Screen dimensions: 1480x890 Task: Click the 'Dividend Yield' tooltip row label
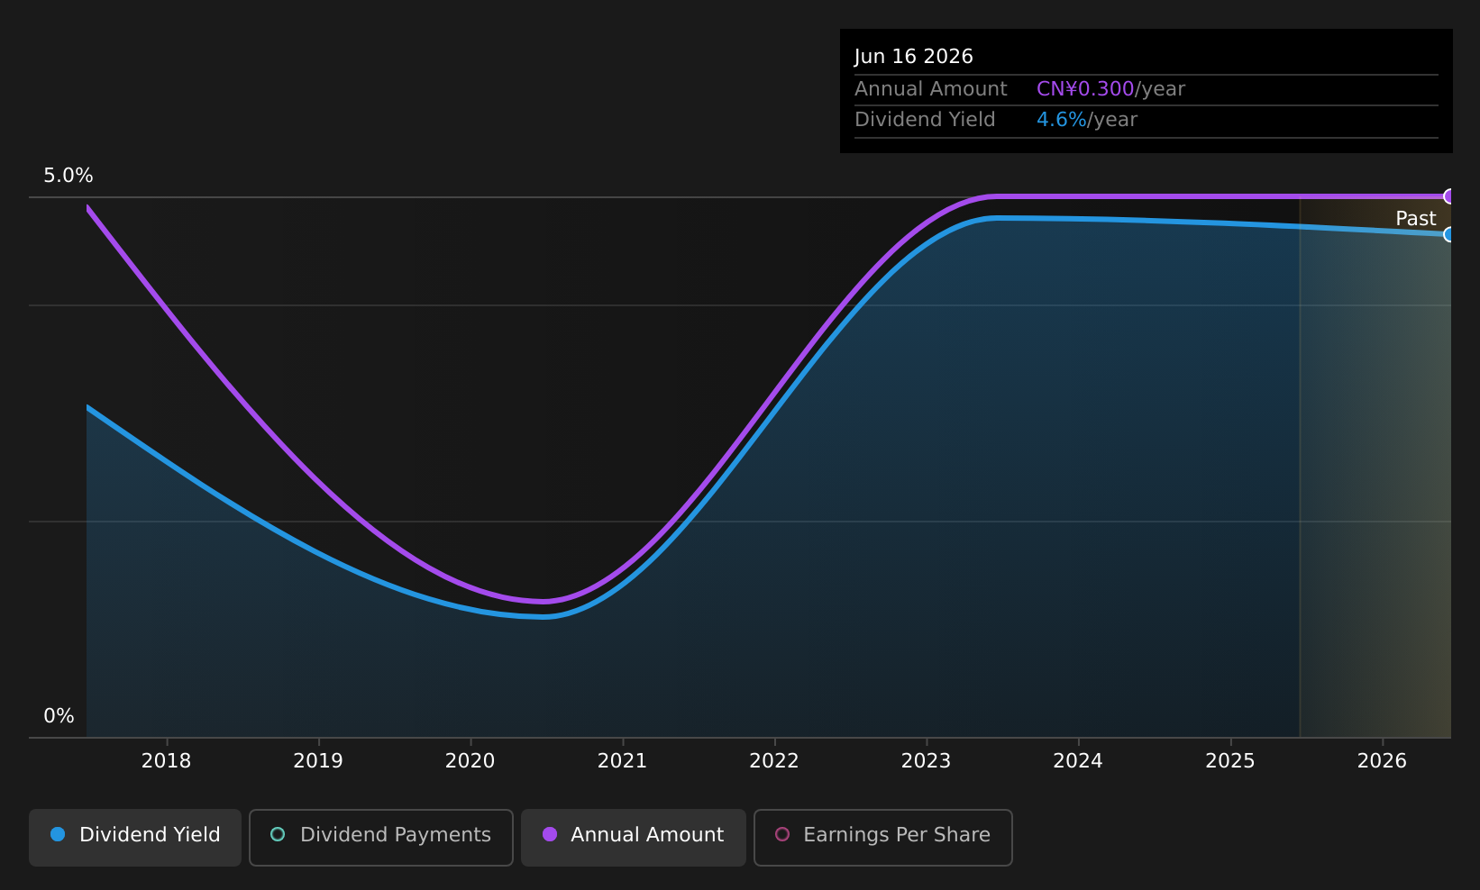click(x=925, y=120)
